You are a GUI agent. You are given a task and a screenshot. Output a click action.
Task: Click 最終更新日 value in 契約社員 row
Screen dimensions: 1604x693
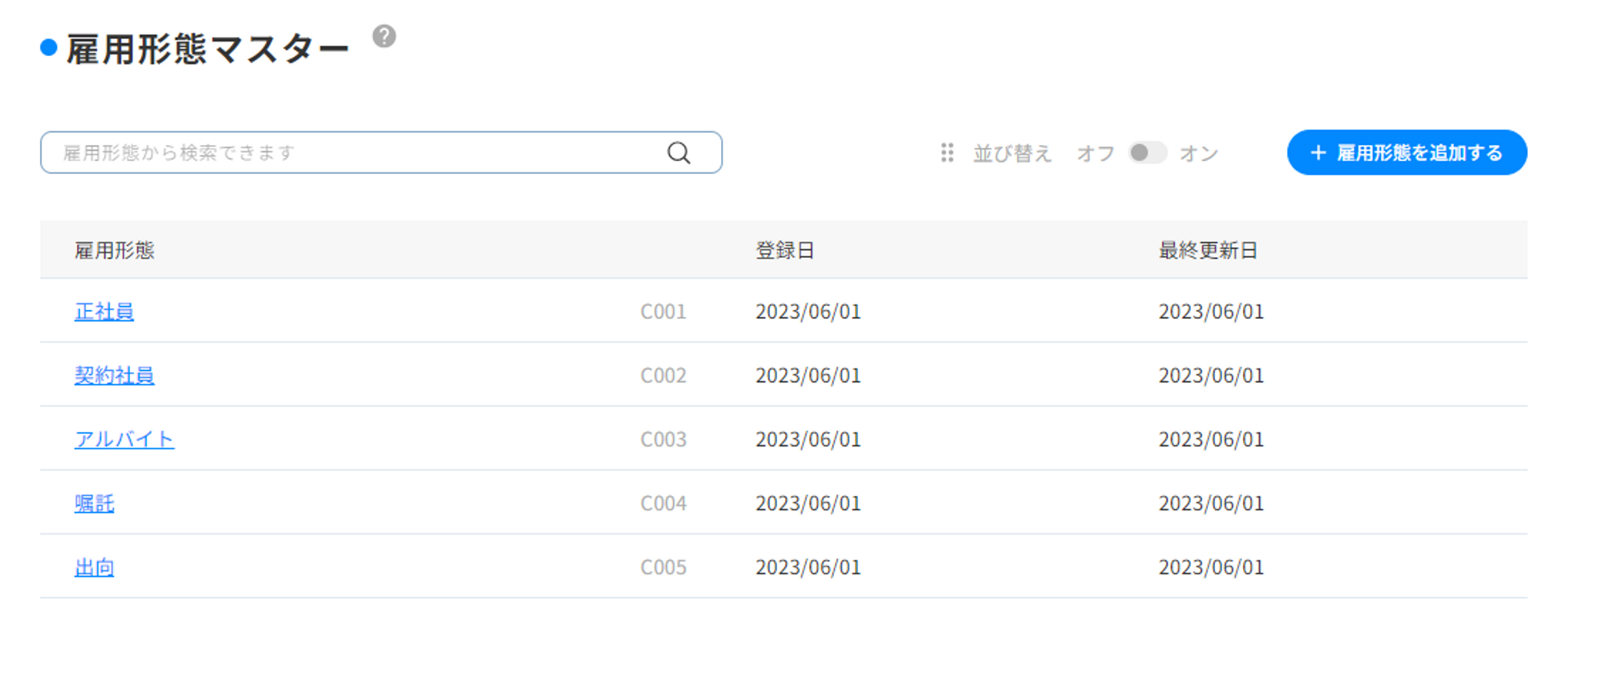pos(1211,376)
